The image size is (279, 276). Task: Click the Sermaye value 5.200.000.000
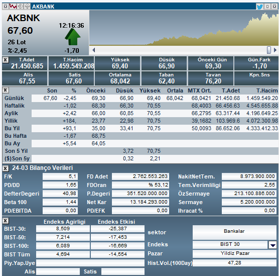(249, 202)
